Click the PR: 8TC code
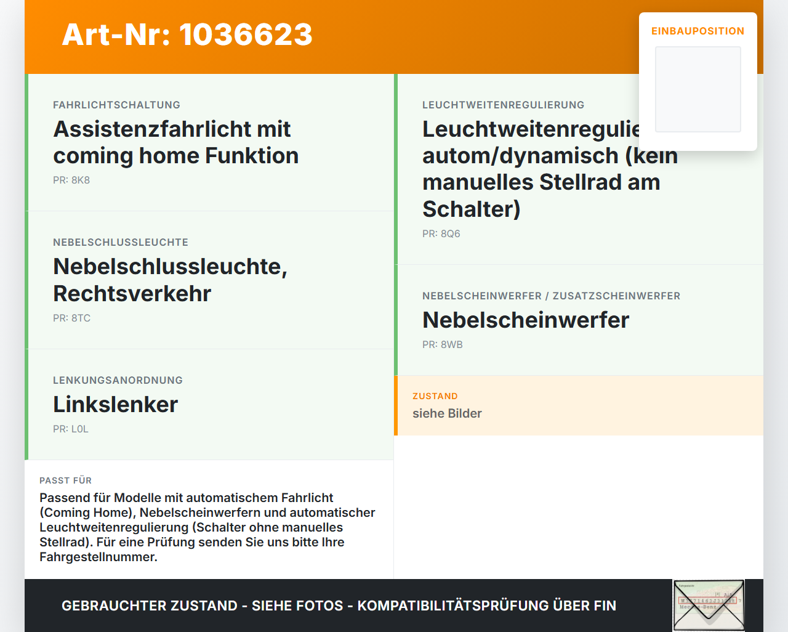 click(x=71, y=318)
